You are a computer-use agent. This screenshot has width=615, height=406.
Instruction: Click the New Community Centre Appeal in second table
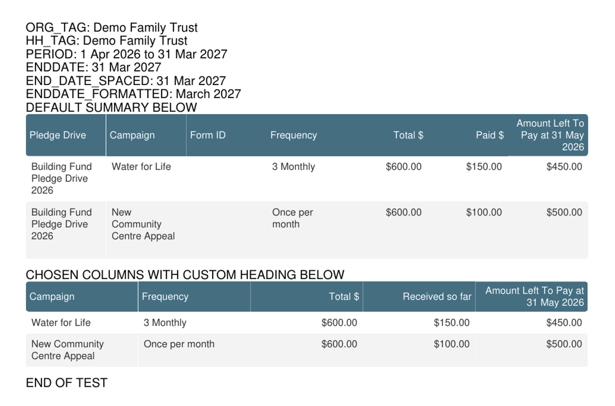67,350
